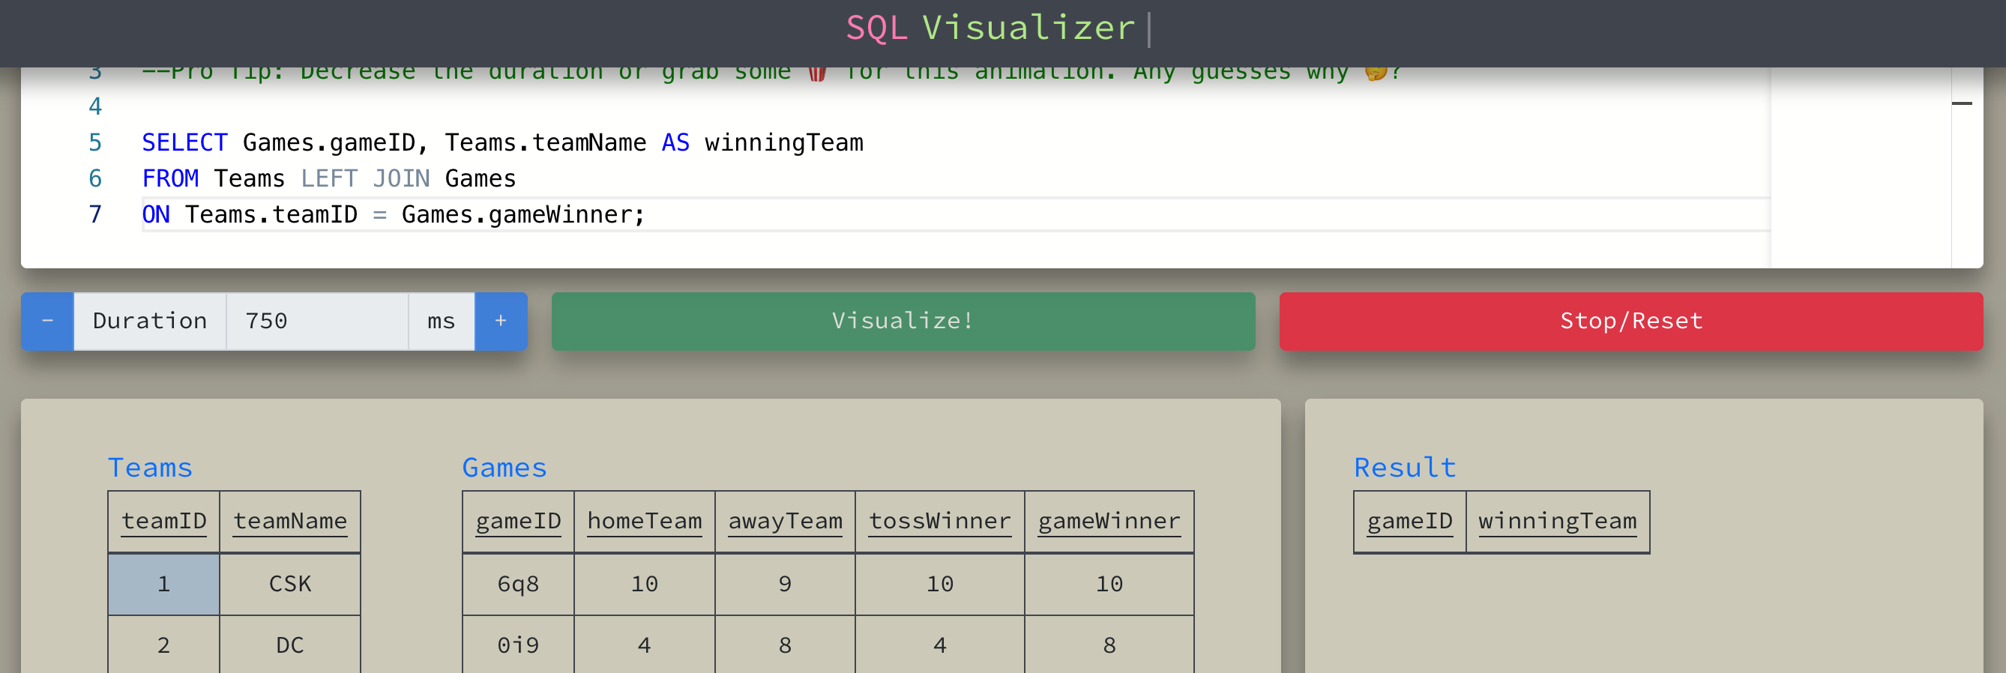Click the tossWinner column header
The height and width of the screenshot is (673, 2006).
point(940,521)
